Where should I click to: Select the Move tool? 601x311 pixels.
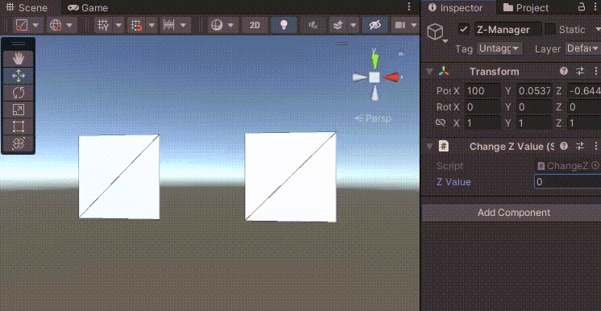(x=19, y=76)
